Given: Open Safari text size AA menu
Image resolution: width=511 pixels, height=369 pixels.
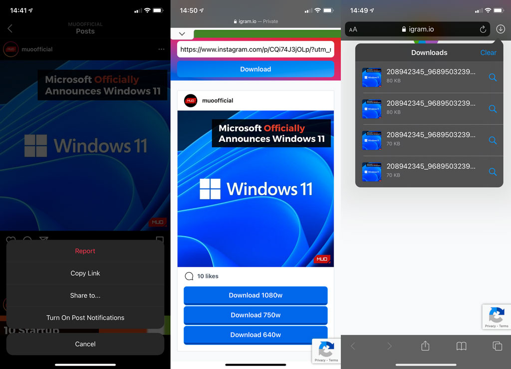Looking at the screenshot, I should [353, 29].
